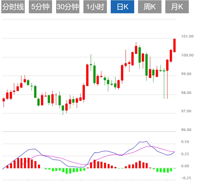This screenshot has width=199, height=181.
Task: Open the 1小时 chart tab
Action: (95, 7)
